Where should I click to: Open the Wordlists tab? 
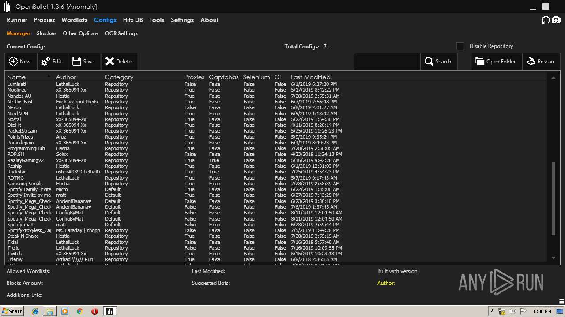click(74, 20)
